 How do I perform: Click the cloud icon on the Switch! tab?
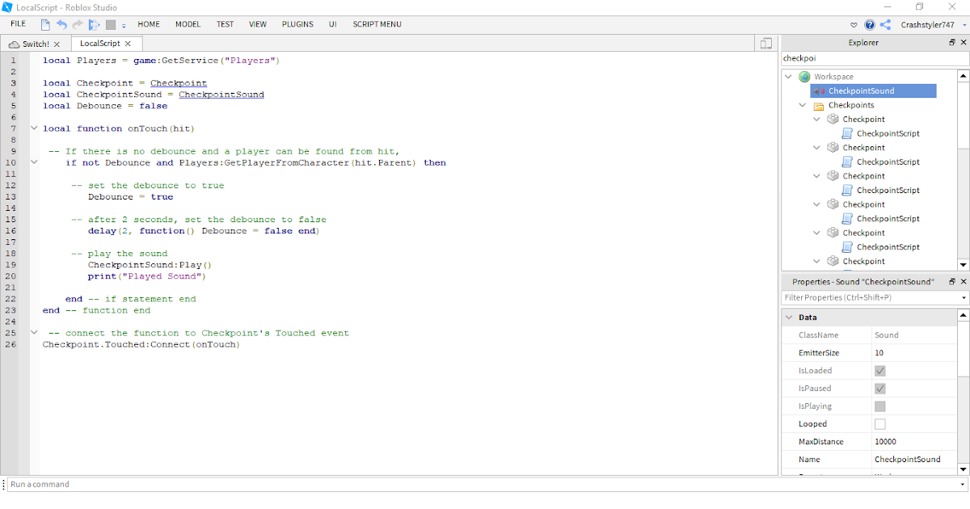pos(14,44)
